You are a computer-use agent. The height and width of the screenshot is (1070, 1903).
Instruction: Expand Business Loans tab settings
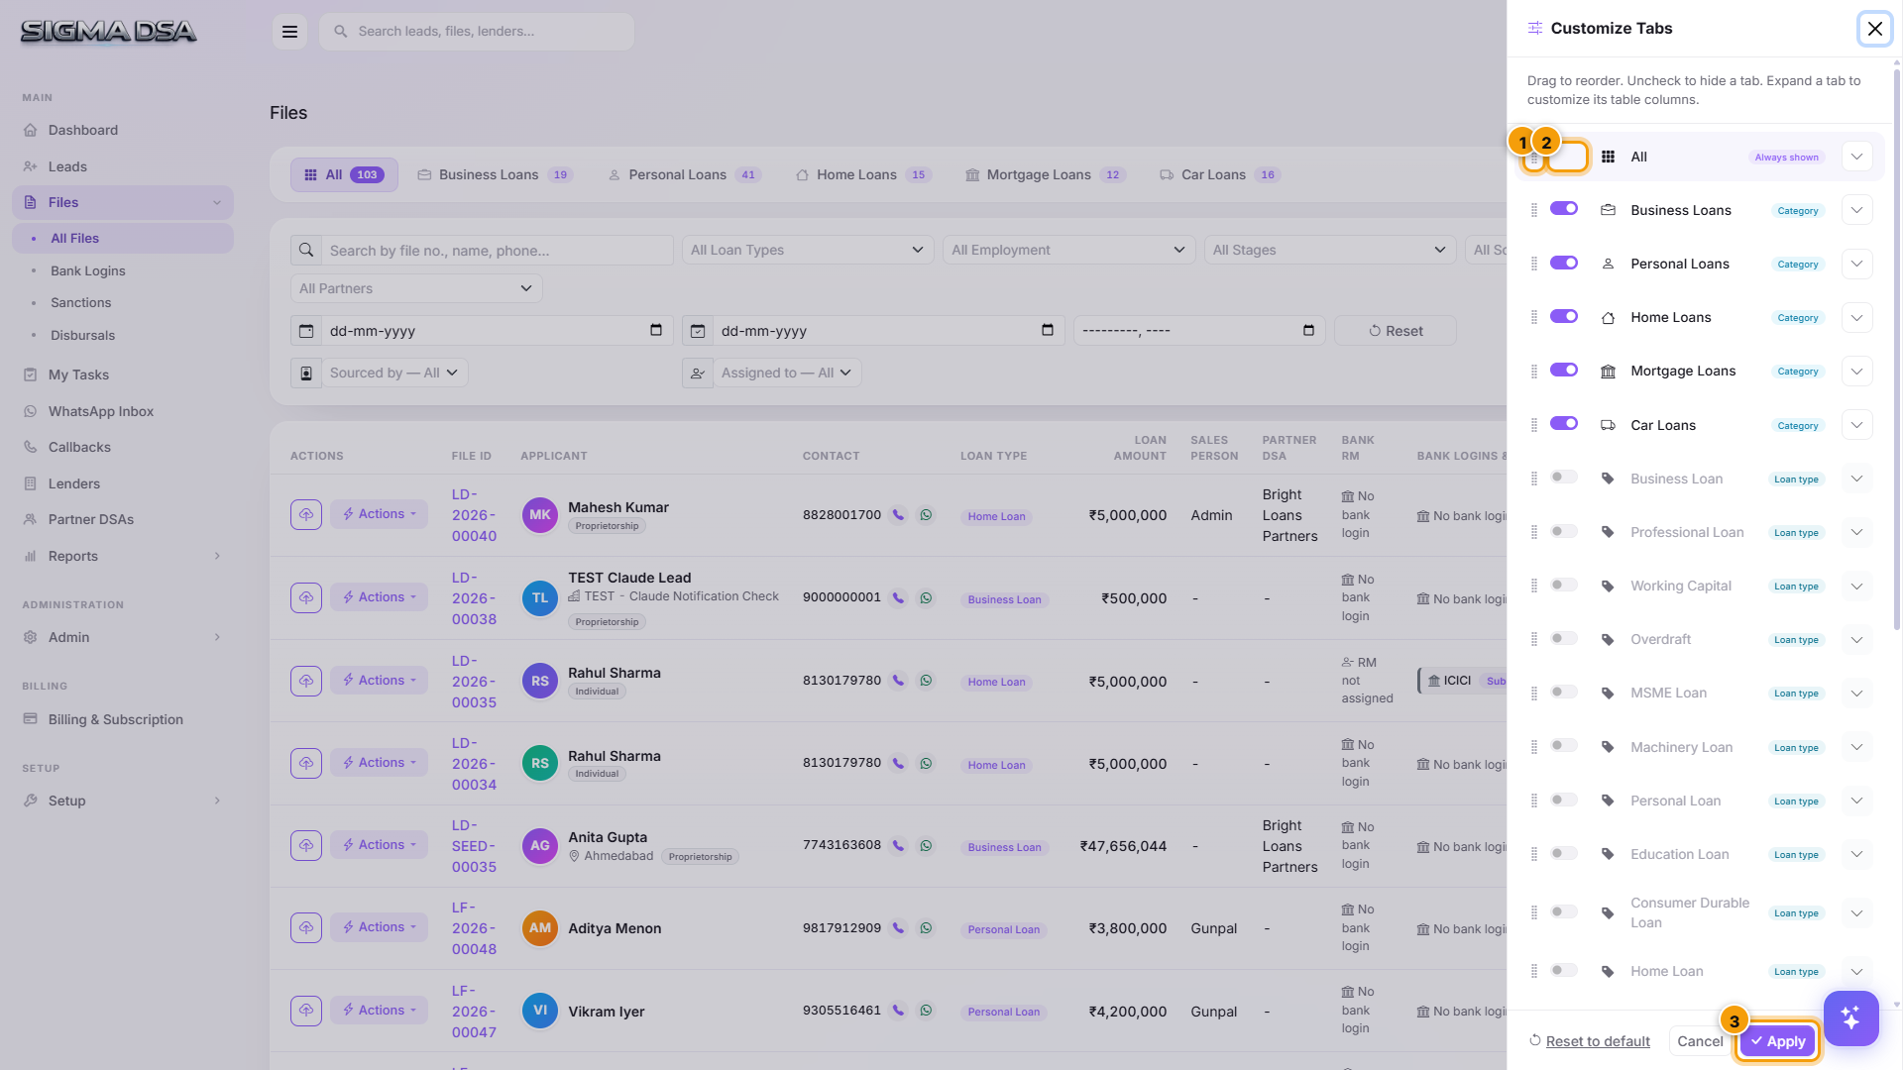click(x=1856, y=210)
